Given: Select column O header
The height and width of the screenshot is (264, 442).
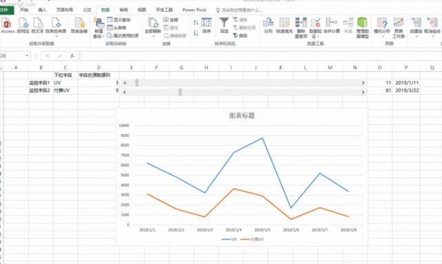Looking at the screenshot, I should [x=380, y=68].
